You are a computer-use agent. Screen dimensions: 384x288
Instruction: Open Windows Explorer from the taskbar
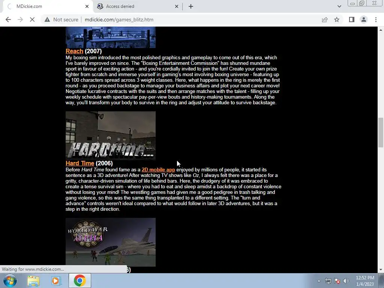[33, 280]
